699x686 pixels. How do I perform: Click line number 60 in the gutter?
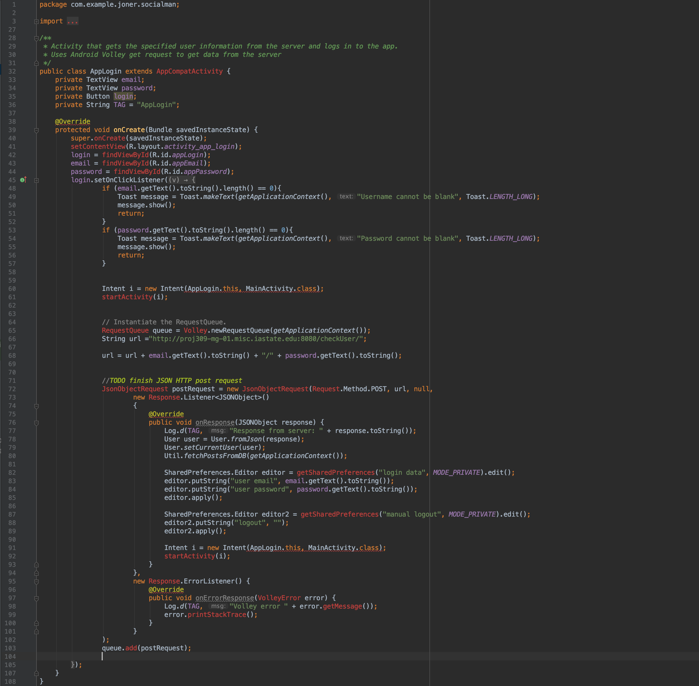coord(12,289)
